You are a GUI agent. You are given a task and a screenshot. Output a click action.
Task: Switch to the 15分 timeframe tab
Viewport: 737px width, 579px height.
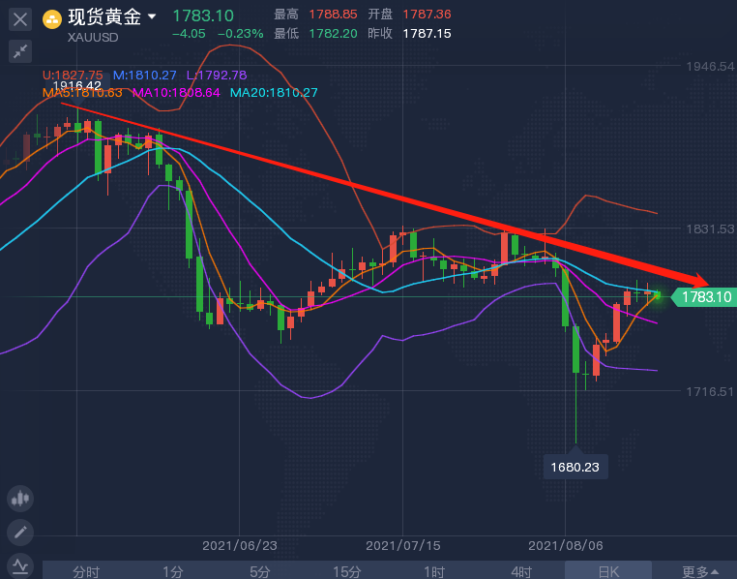point(347,571)
